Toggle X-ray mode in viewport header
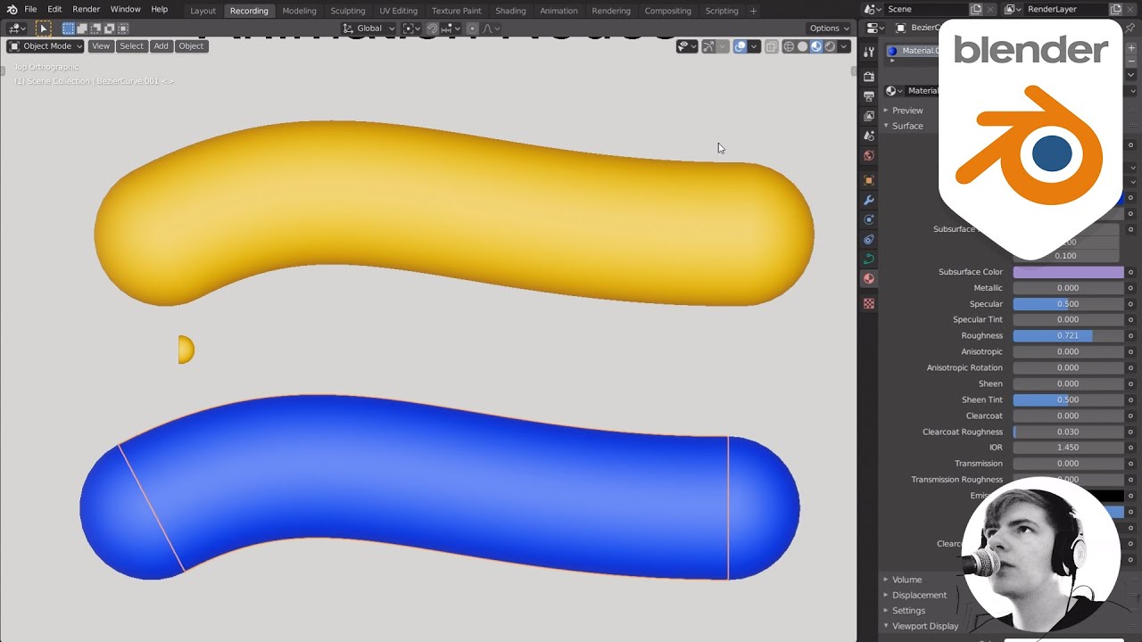1142x642 pixels. click(x=772, y=46)
